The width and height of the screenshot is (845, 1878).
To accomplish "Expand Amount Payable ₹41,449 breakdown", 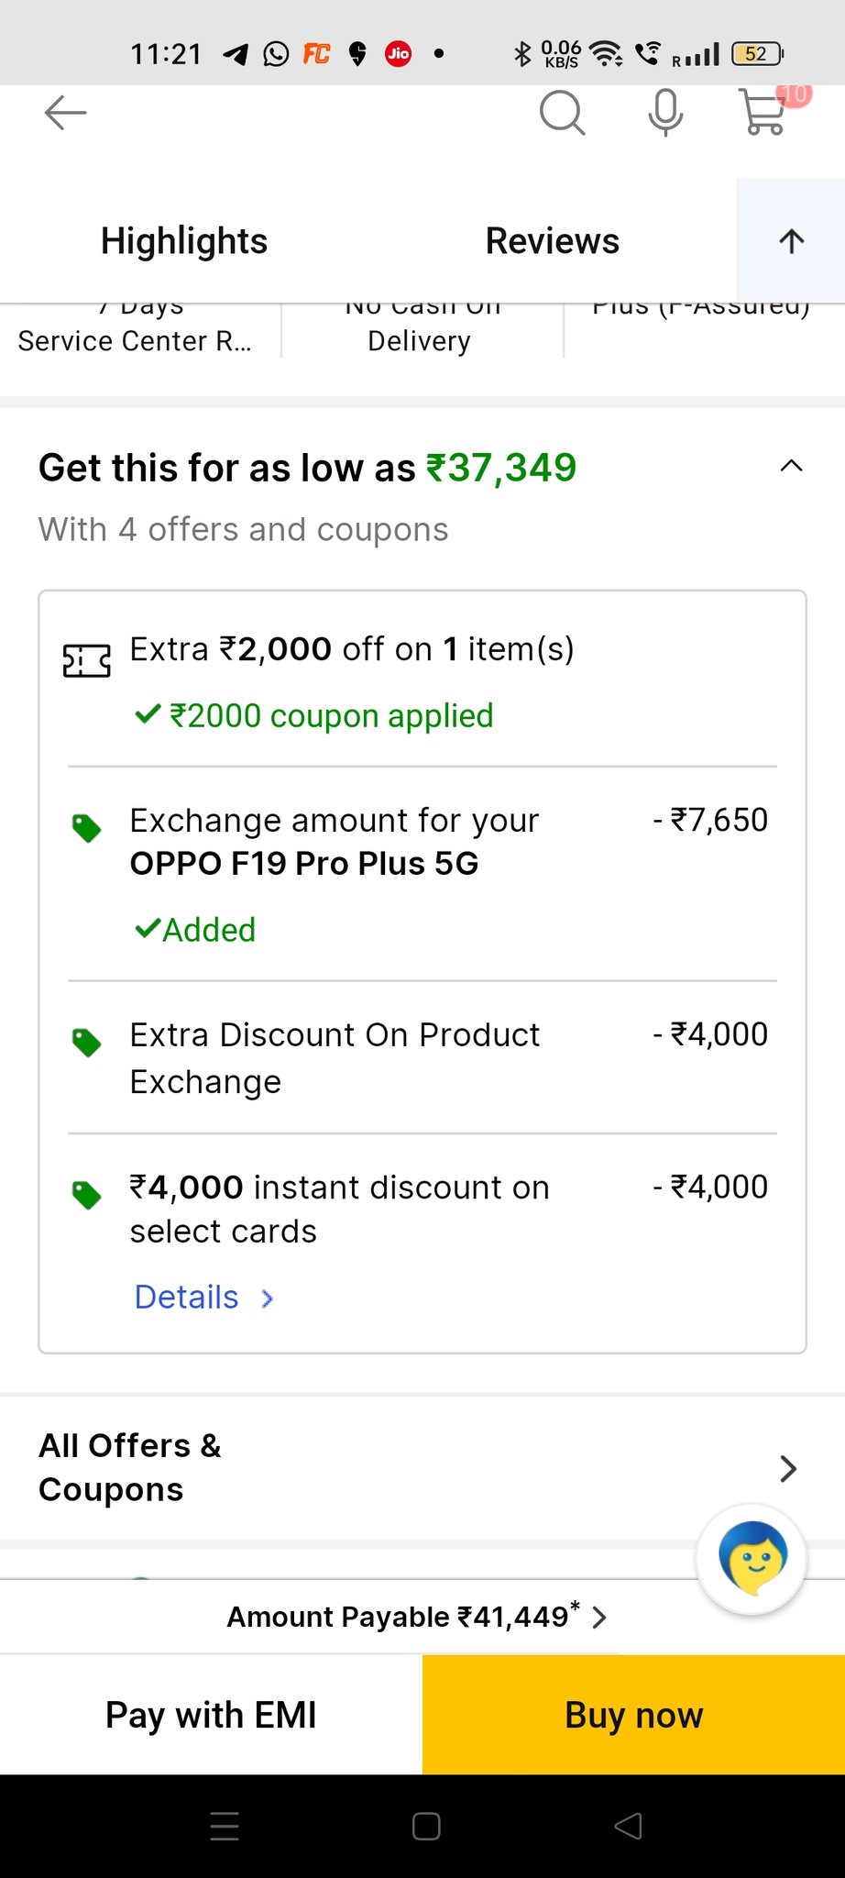I will pyautogui.click(x=417, y=1616).
